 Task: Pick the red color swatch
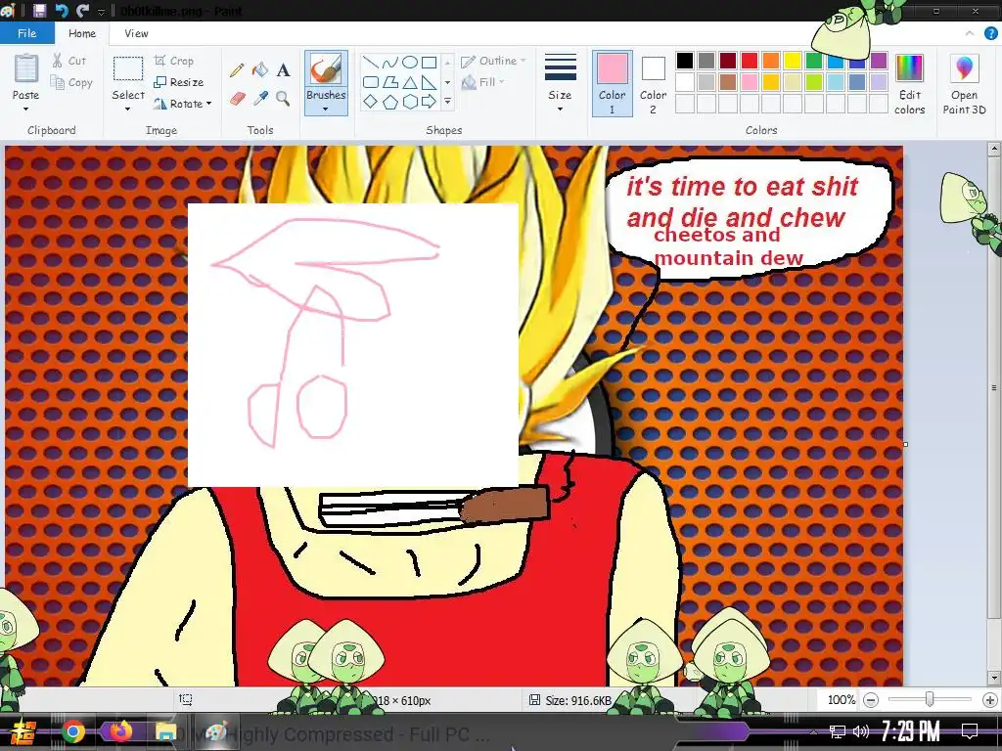(x=750, y=61)
